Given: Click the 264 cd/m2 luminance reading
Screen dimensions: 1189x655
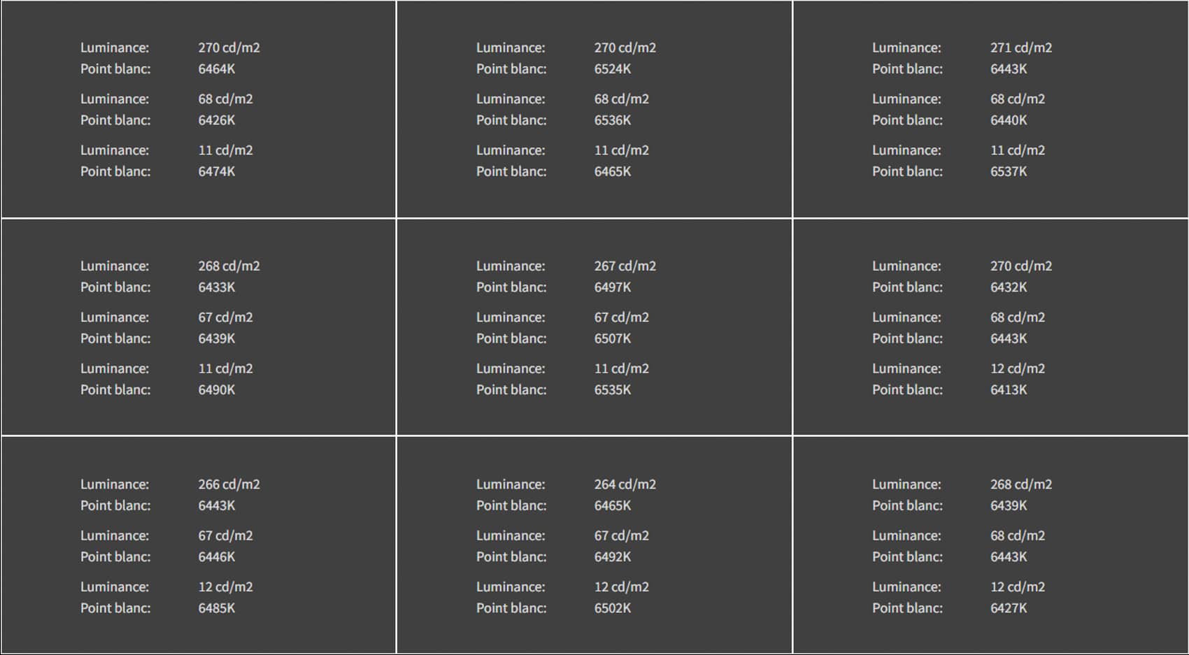Looking at the screenshot, I should [x=625, y=484].
